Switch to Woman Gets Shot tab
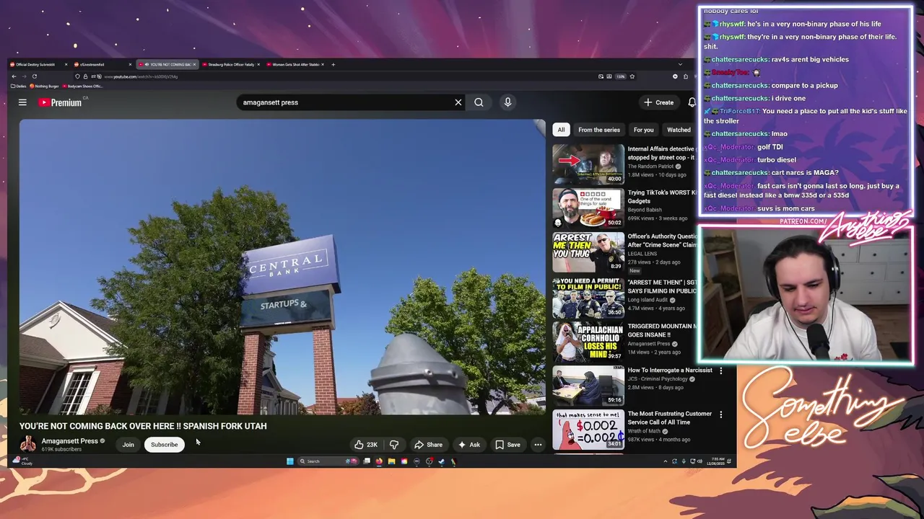924x519 pixels. click(295, 65)
